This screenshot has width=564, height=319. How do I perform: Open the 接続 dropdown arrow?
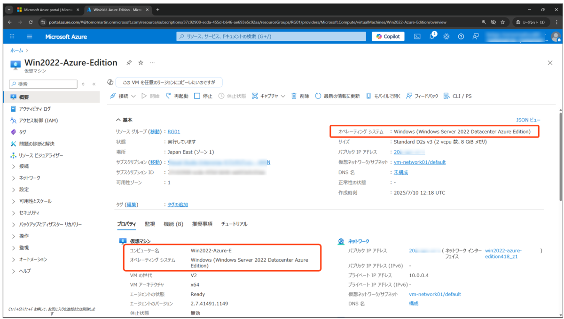pos(133,96)
